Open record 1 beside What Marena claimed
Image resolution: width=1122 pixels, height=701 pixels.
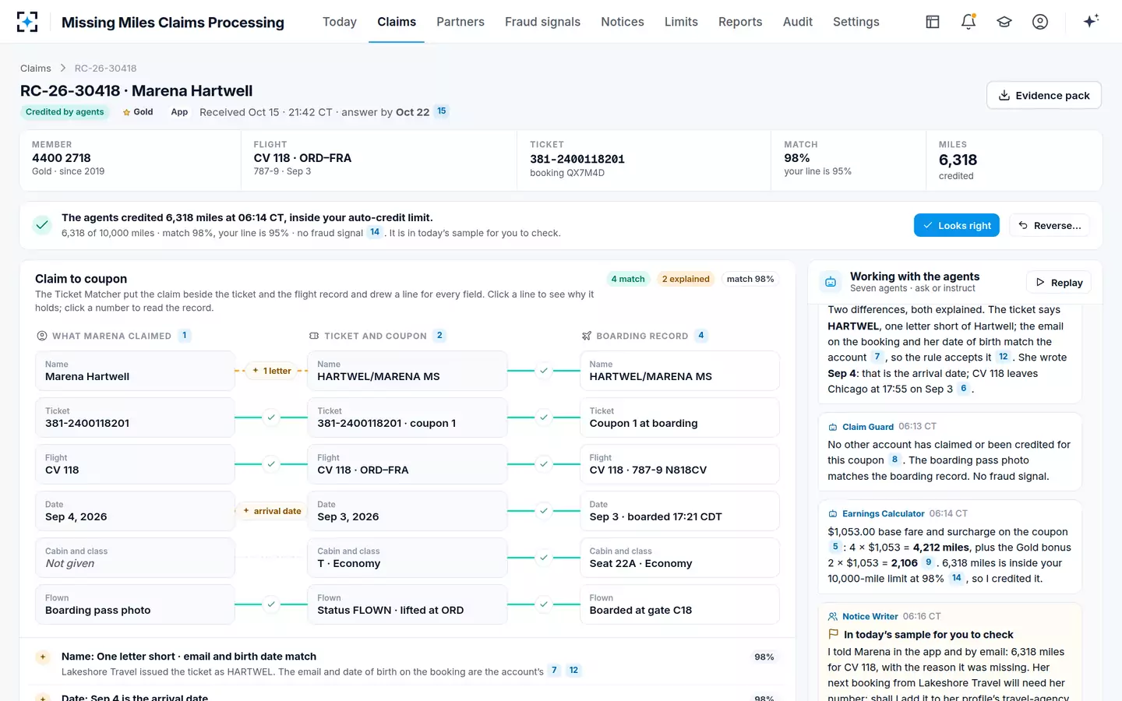pyautogui.click(x=185, y=336)
